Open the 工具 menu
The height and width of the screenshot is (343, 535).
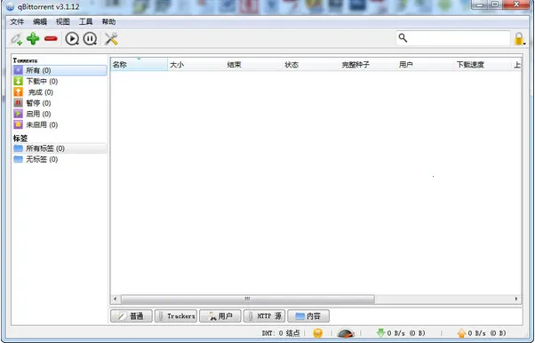click(85, 22)
